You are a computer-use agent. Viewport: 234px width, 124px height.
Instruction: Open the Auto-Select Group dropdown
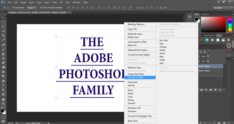pos(32,8)
